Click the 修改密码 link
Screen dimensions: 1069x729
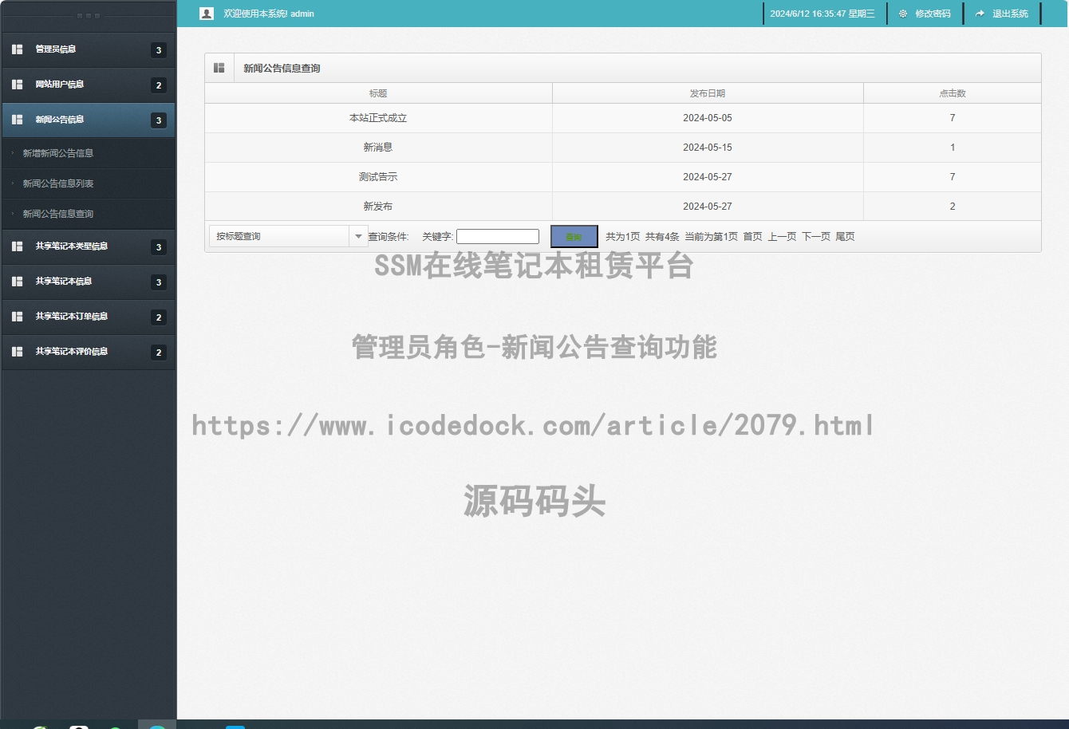pyautogui.click(x=933, y=14)
